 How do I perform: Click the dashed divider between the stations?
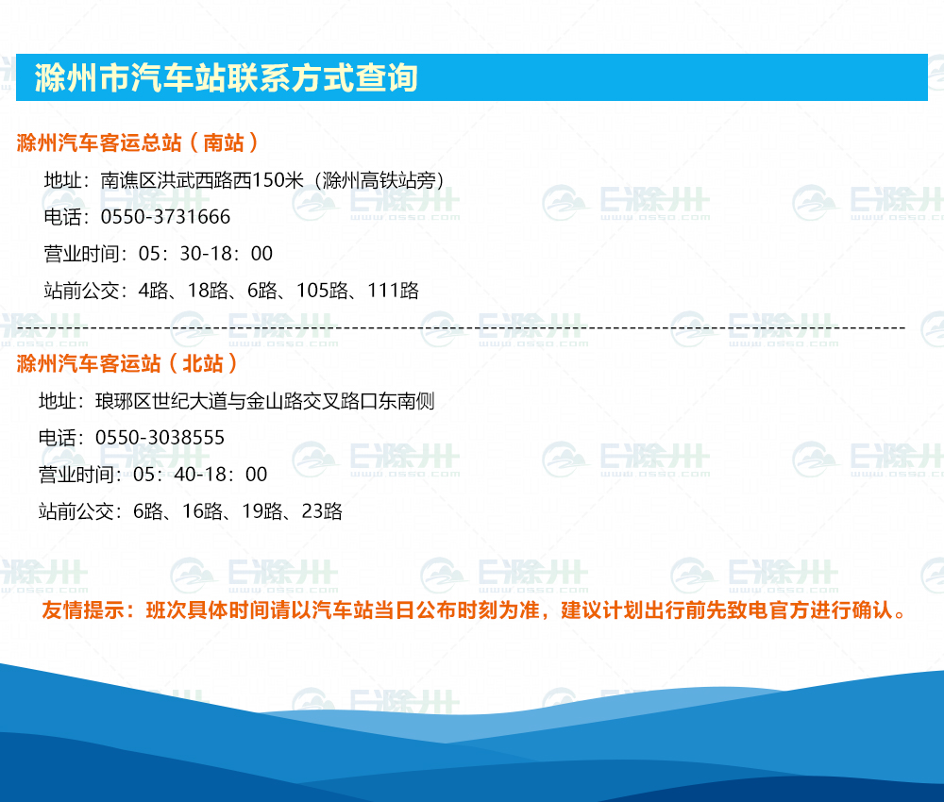(x=461, y=327)
